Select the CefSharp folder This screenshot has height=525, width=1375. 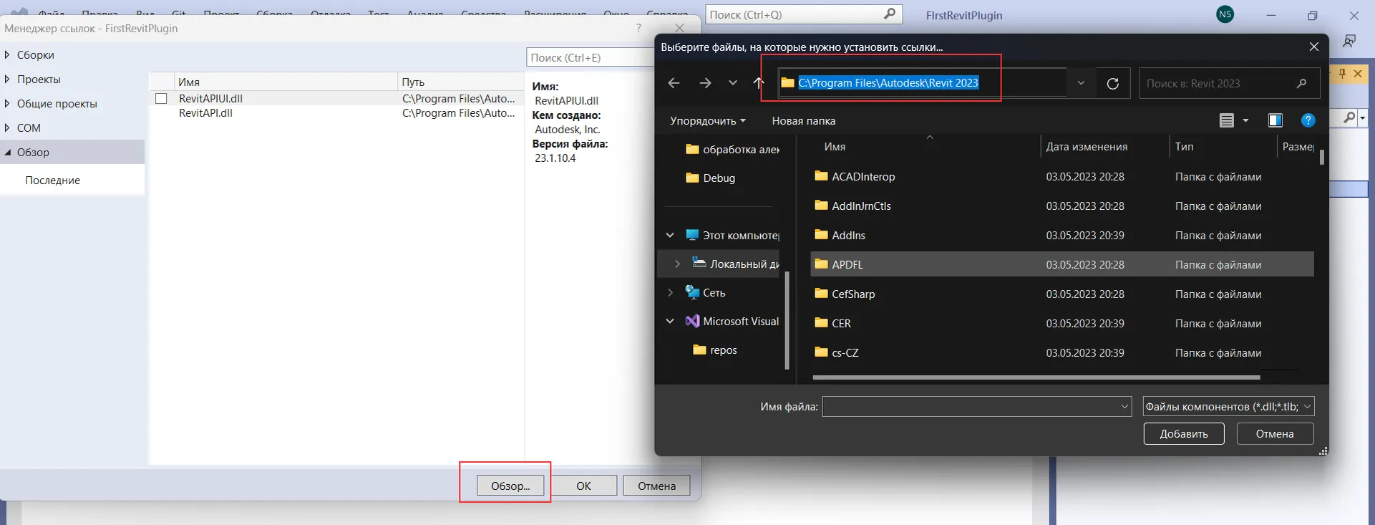[1063, 294]
